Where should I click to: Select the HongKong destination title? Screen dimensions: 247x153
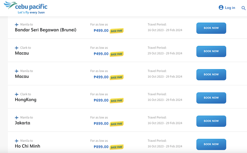(x=26, y=100)
